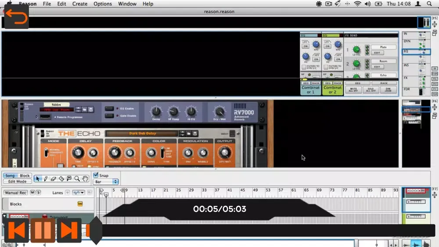Click the RV7000 save patch disk icon
The height and width of the screenshot is (247, 439).
[x=91, y=110]
